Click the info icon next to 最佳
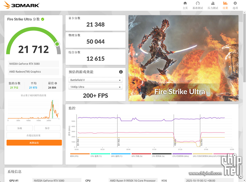Screen dimensions: 246x182 pos(56,83)
